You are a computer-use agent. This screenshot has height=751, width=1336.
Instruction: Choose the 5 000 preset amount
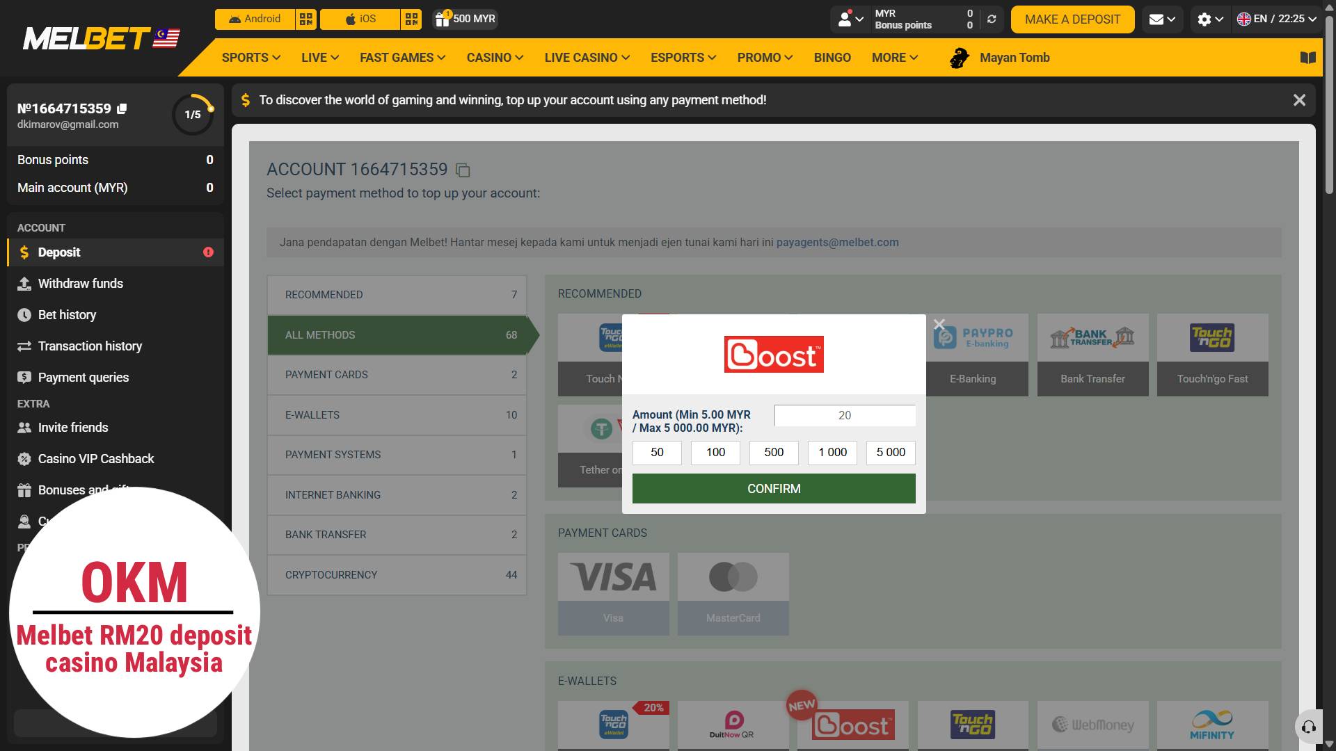891,453
